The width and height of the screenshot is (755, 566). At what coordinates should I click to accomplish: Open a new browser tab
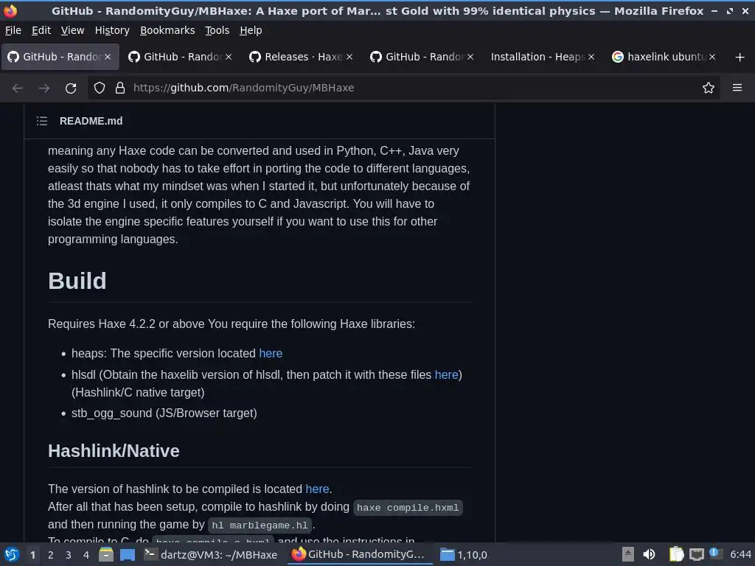click(x=740, y=57)
